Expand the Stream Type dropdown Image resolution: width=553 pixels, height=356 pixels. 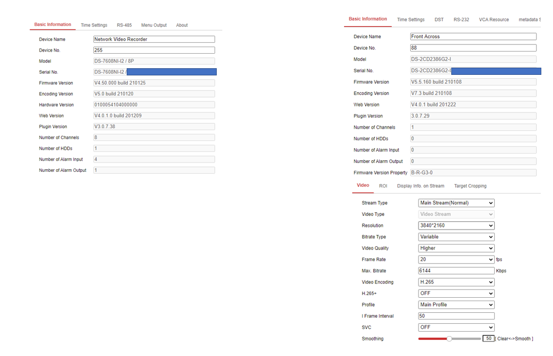coord(456,203)
